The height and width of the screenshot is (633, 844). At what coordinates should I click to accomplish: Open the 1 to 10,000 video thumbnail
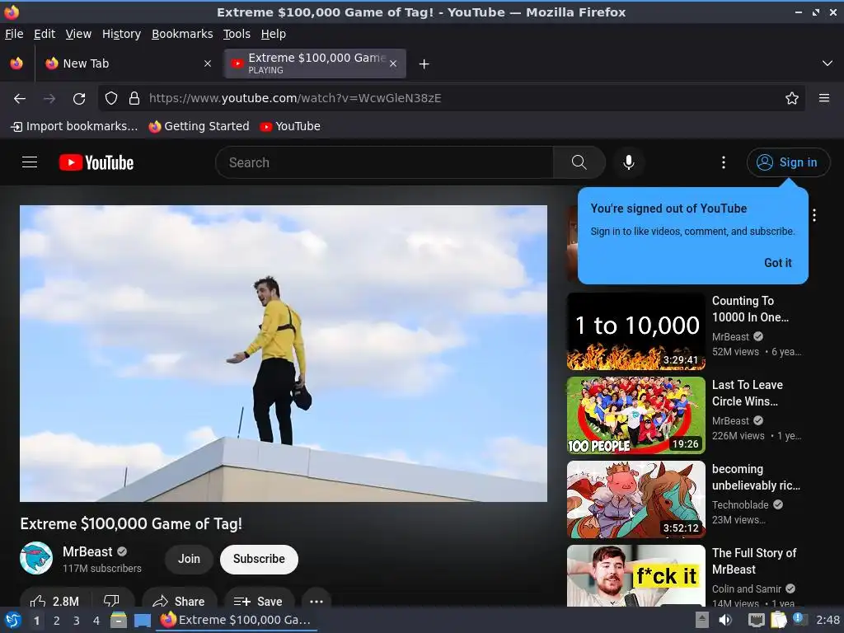coord(635,331)
